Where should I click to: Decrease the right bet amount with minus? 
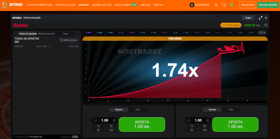click(188, 120)
